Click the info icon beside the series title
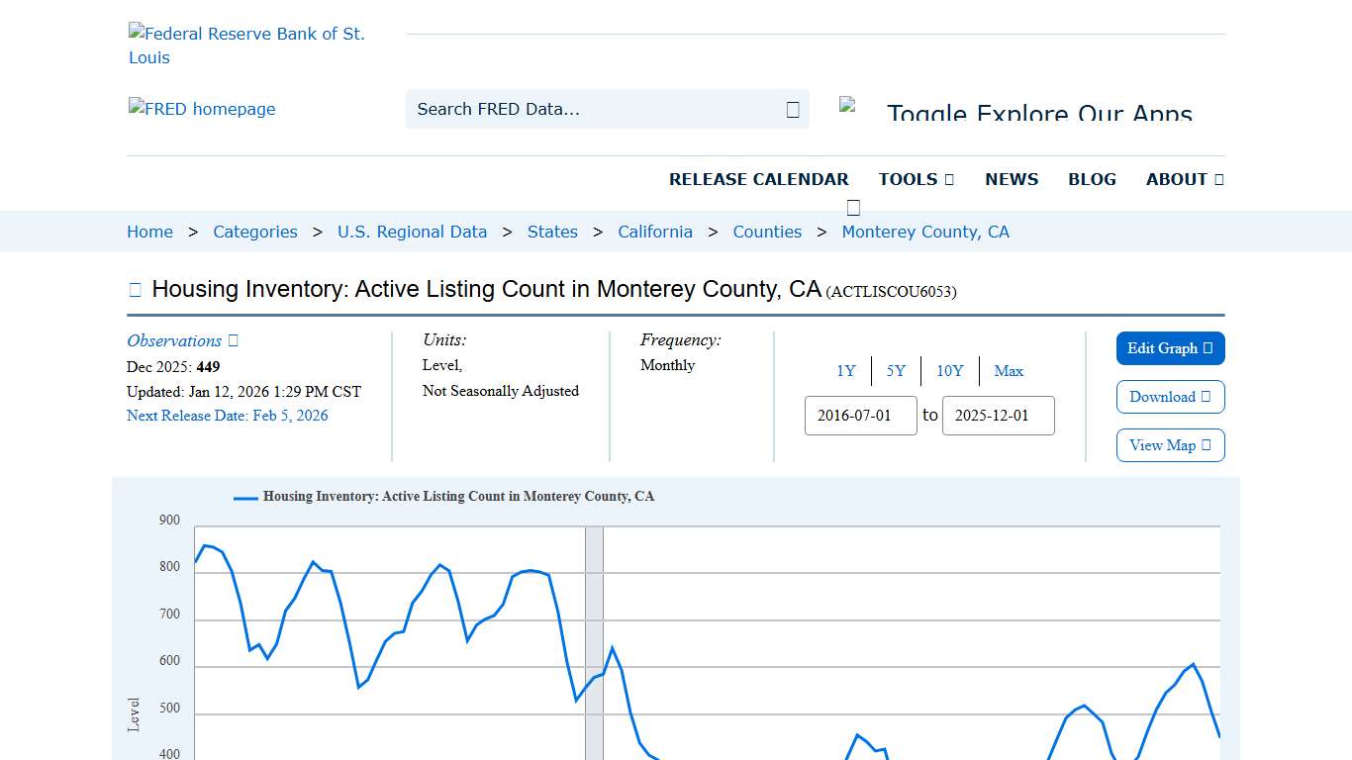Screen dimensions: 1352x760 click(134, 288)
